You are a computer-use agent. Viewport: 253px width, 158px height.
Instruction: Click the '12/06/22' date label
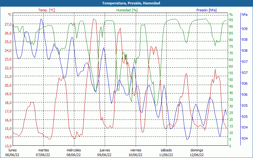(x=196, y=155)
